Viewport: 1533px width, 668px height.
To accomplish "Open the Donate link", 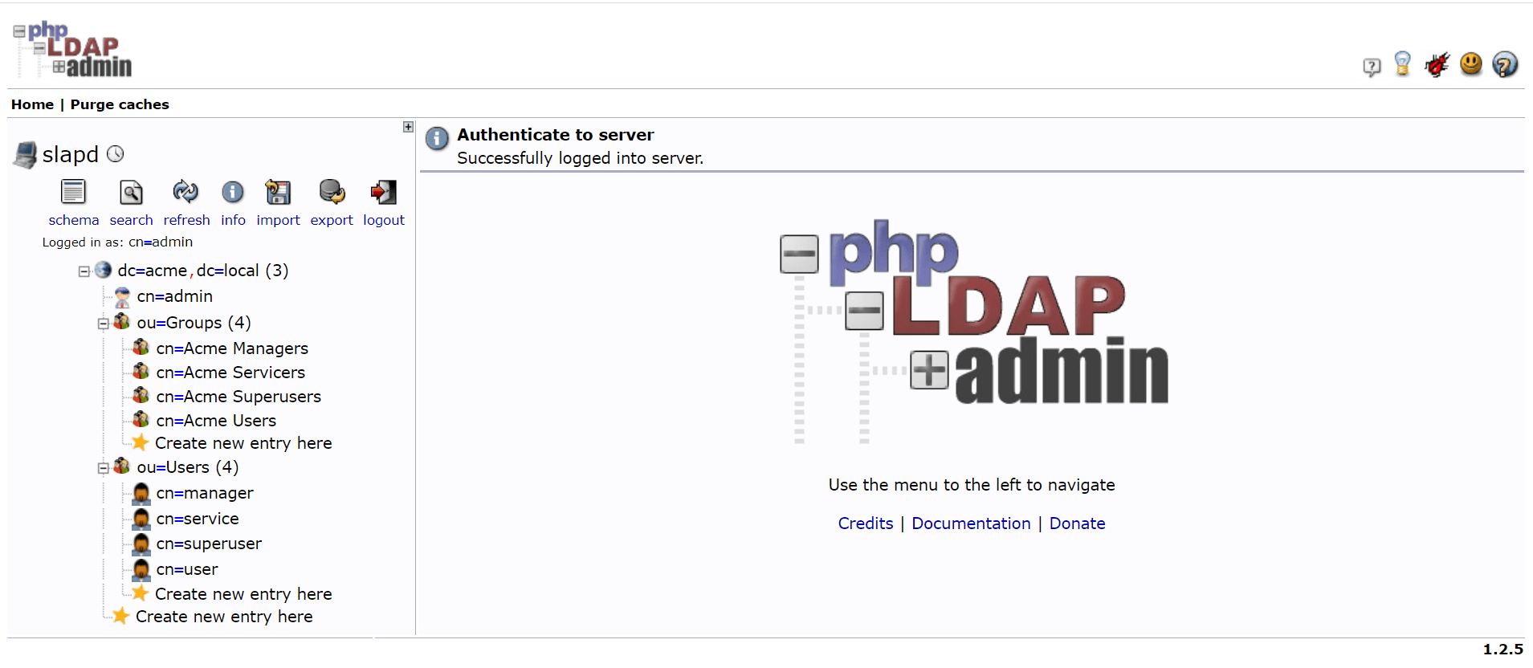I will [x=1077, y=523].
